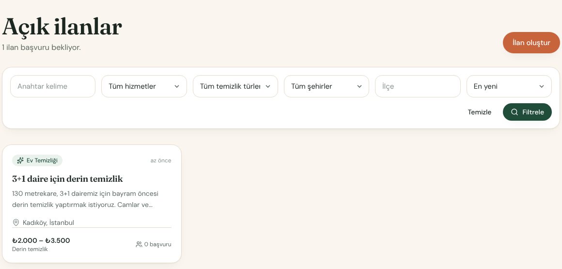
Task: Open the Tüm hizmetler dropdown
Action: [144, 86]
